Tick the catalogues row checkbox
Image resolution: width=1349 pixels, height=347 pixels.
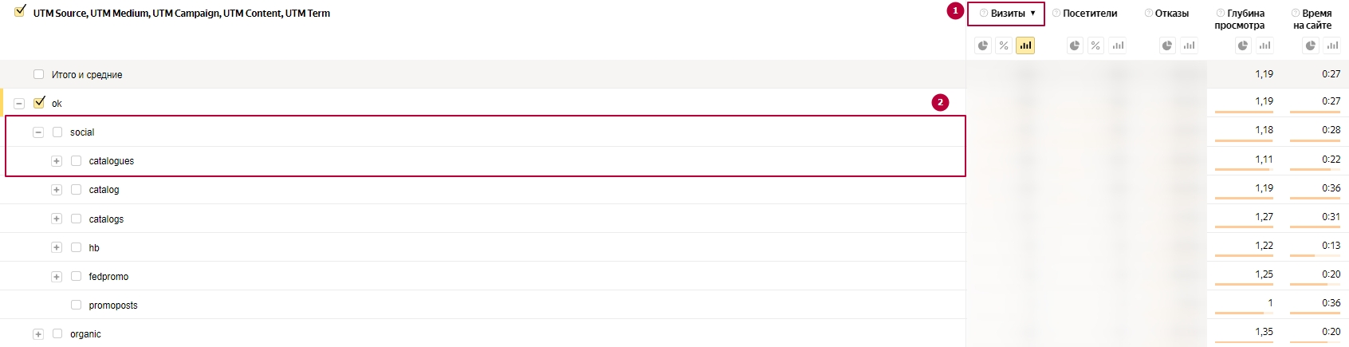point(76,160)
